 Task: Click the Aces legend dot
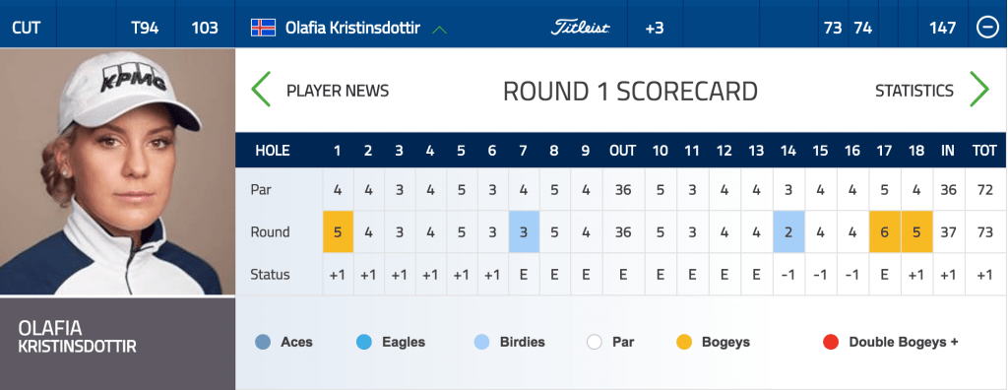(x=262, y=342)
